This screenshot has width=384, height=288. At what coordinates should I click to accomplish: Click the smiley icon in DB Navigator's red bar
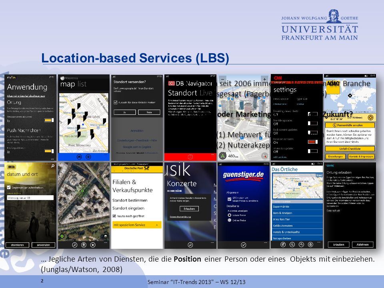click(190, 157)
